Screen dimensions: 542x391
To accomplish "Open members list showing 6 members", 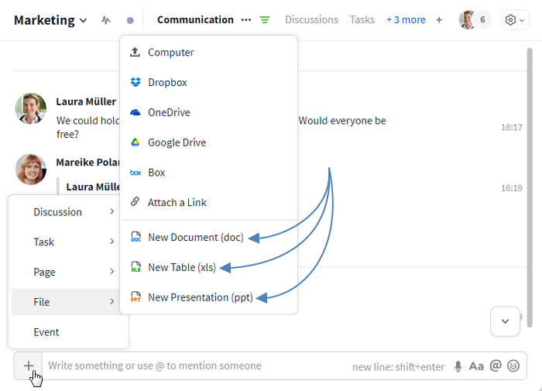I will click(x=475, y=20).
